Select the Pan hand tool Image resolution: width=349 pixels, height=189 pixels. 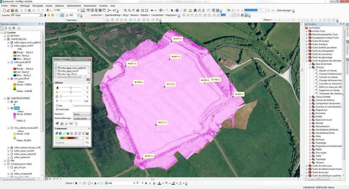pos(134,10)
